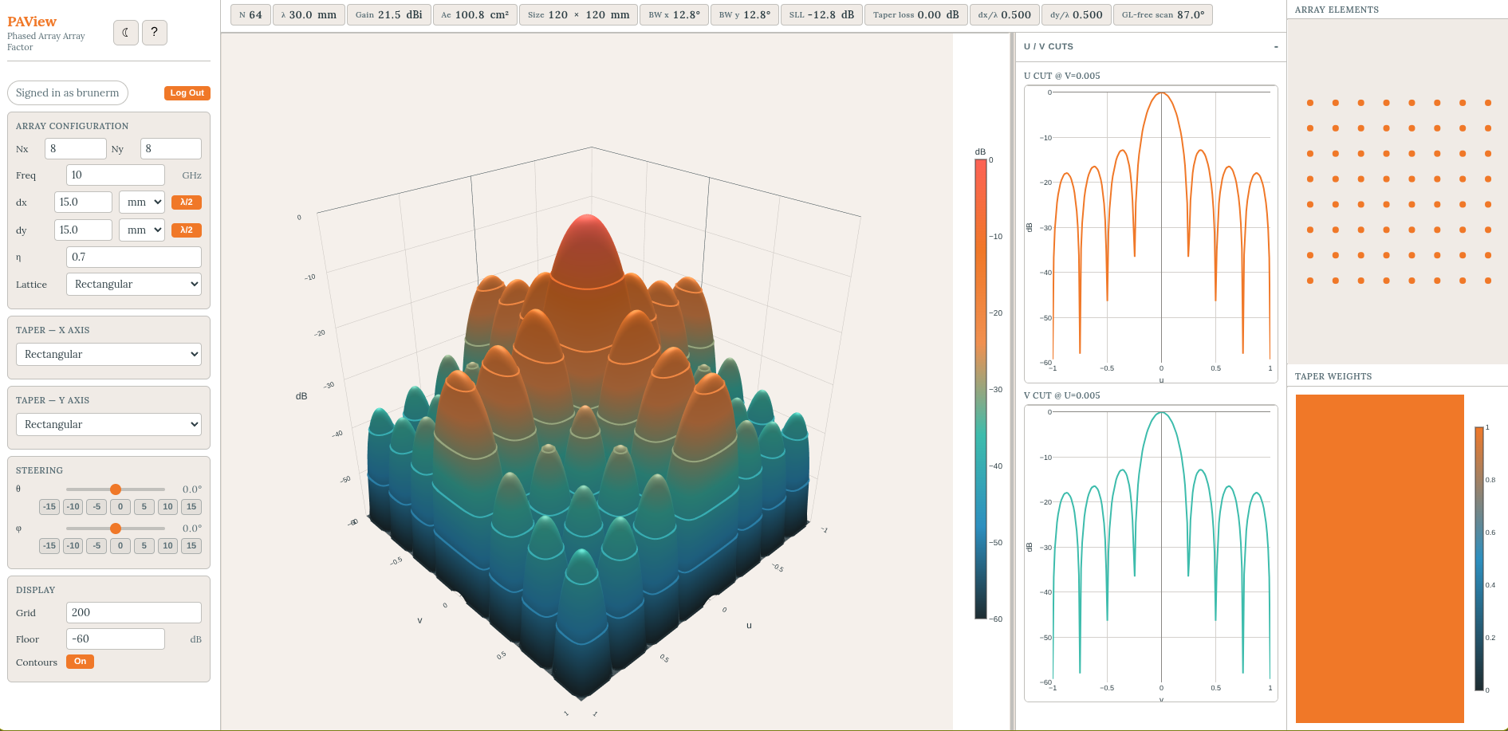Set dx to half wavelength with λ/2
The image size is (1508, 731).
coord(187,202)
